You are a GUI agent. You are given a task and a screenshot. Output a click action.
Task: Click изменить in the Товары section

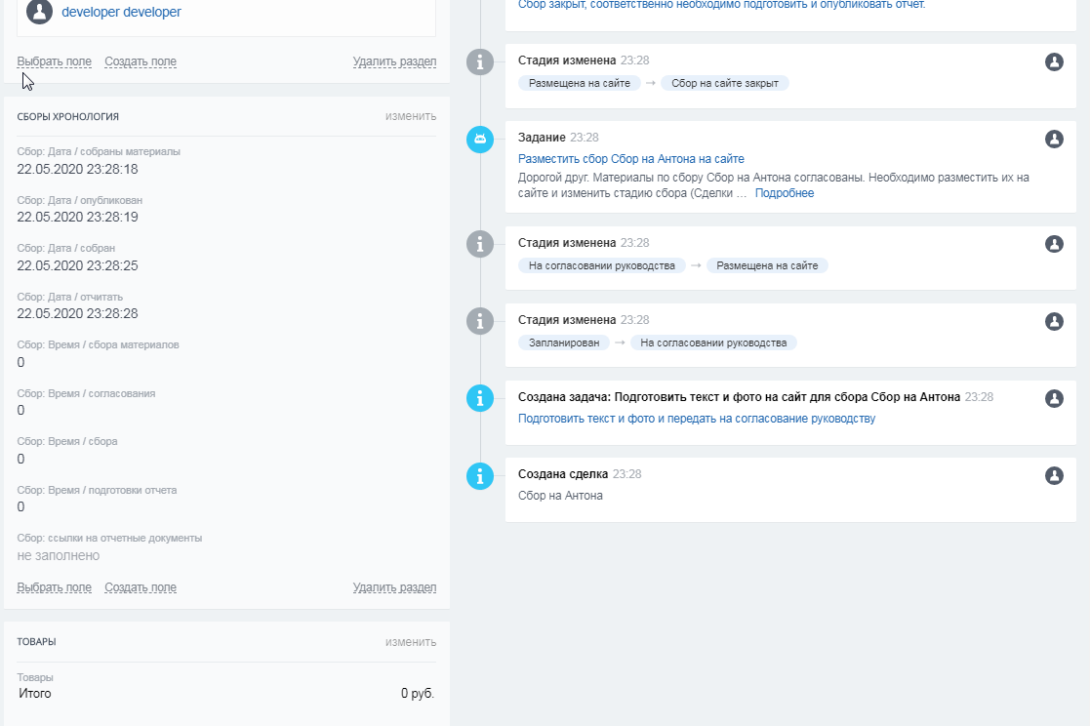pos(410,642)
